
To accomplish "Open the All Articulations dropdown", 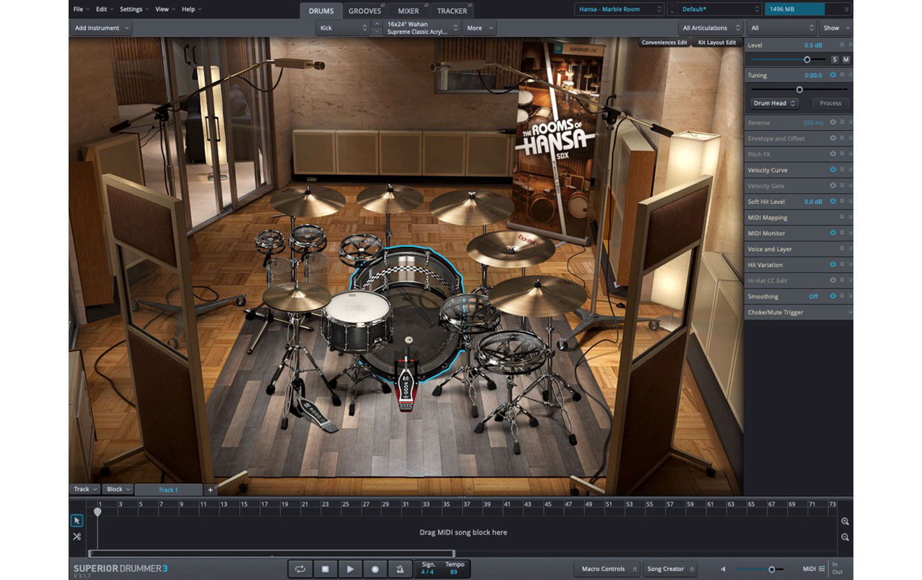I will pos(711,28).
